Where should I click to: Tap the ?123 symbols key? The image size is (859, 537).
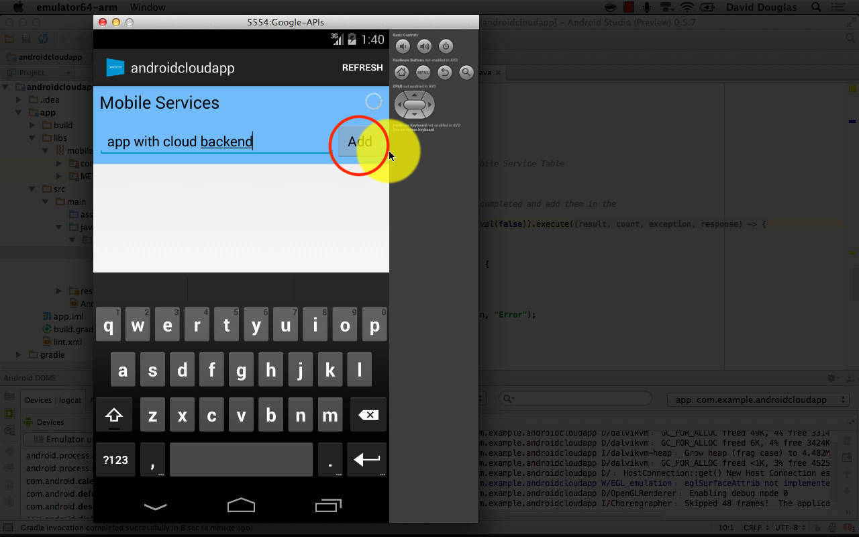click(115, 459)
